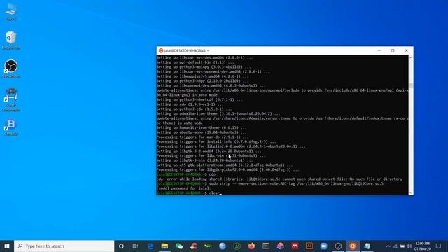Launch Adobe Illustrator from the taskbar
The width and height of the screenshot is (448, 252).
click(x=309, y=246)
